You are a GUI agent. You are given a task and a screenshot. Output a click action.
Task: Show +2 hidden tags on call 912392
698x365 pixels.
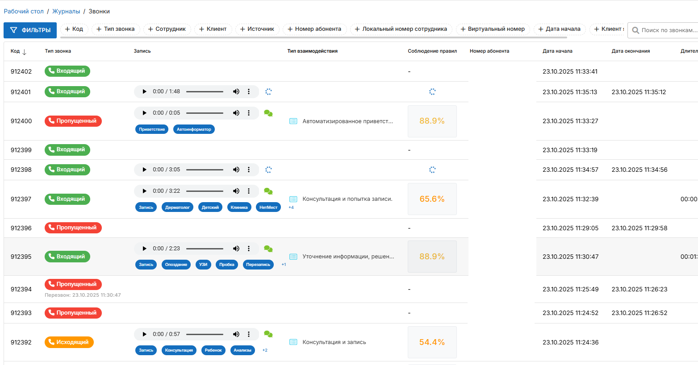tap(265, 350)
